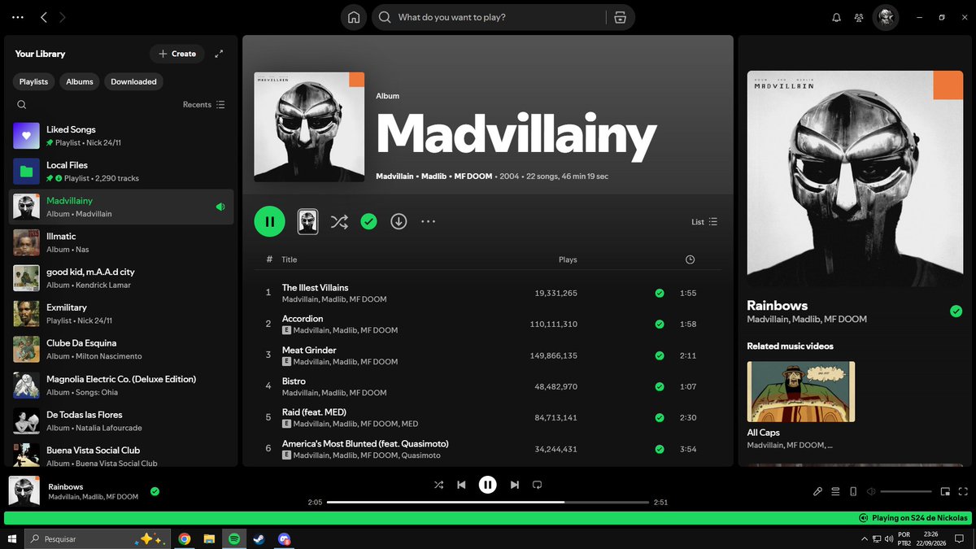Seek in the song progress bar
The image size is (976, 549).
click(487, 502)
